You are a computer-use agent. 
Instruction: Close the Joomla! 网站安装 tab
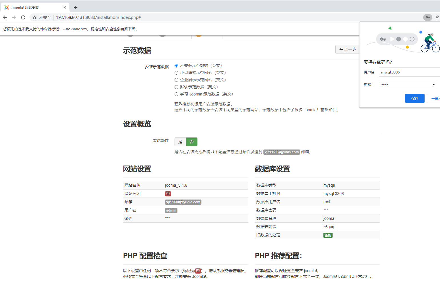[65, 7]
